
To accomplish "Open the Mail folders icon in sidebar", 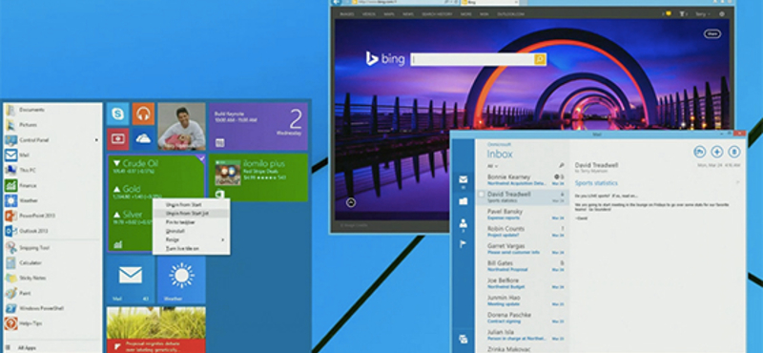I will [464, 201].
